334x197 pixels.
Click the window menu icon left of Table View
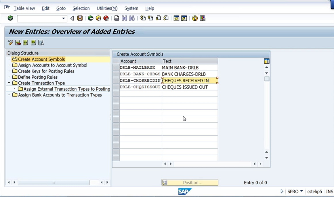(x=7, y=7)
